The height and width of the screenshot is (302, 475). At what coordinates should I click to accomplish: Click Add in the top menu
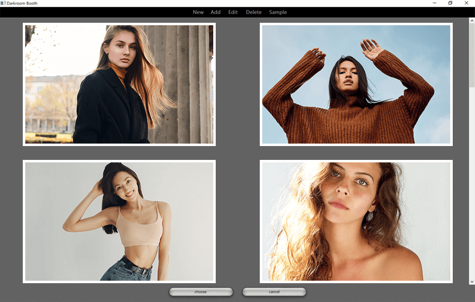216,12
